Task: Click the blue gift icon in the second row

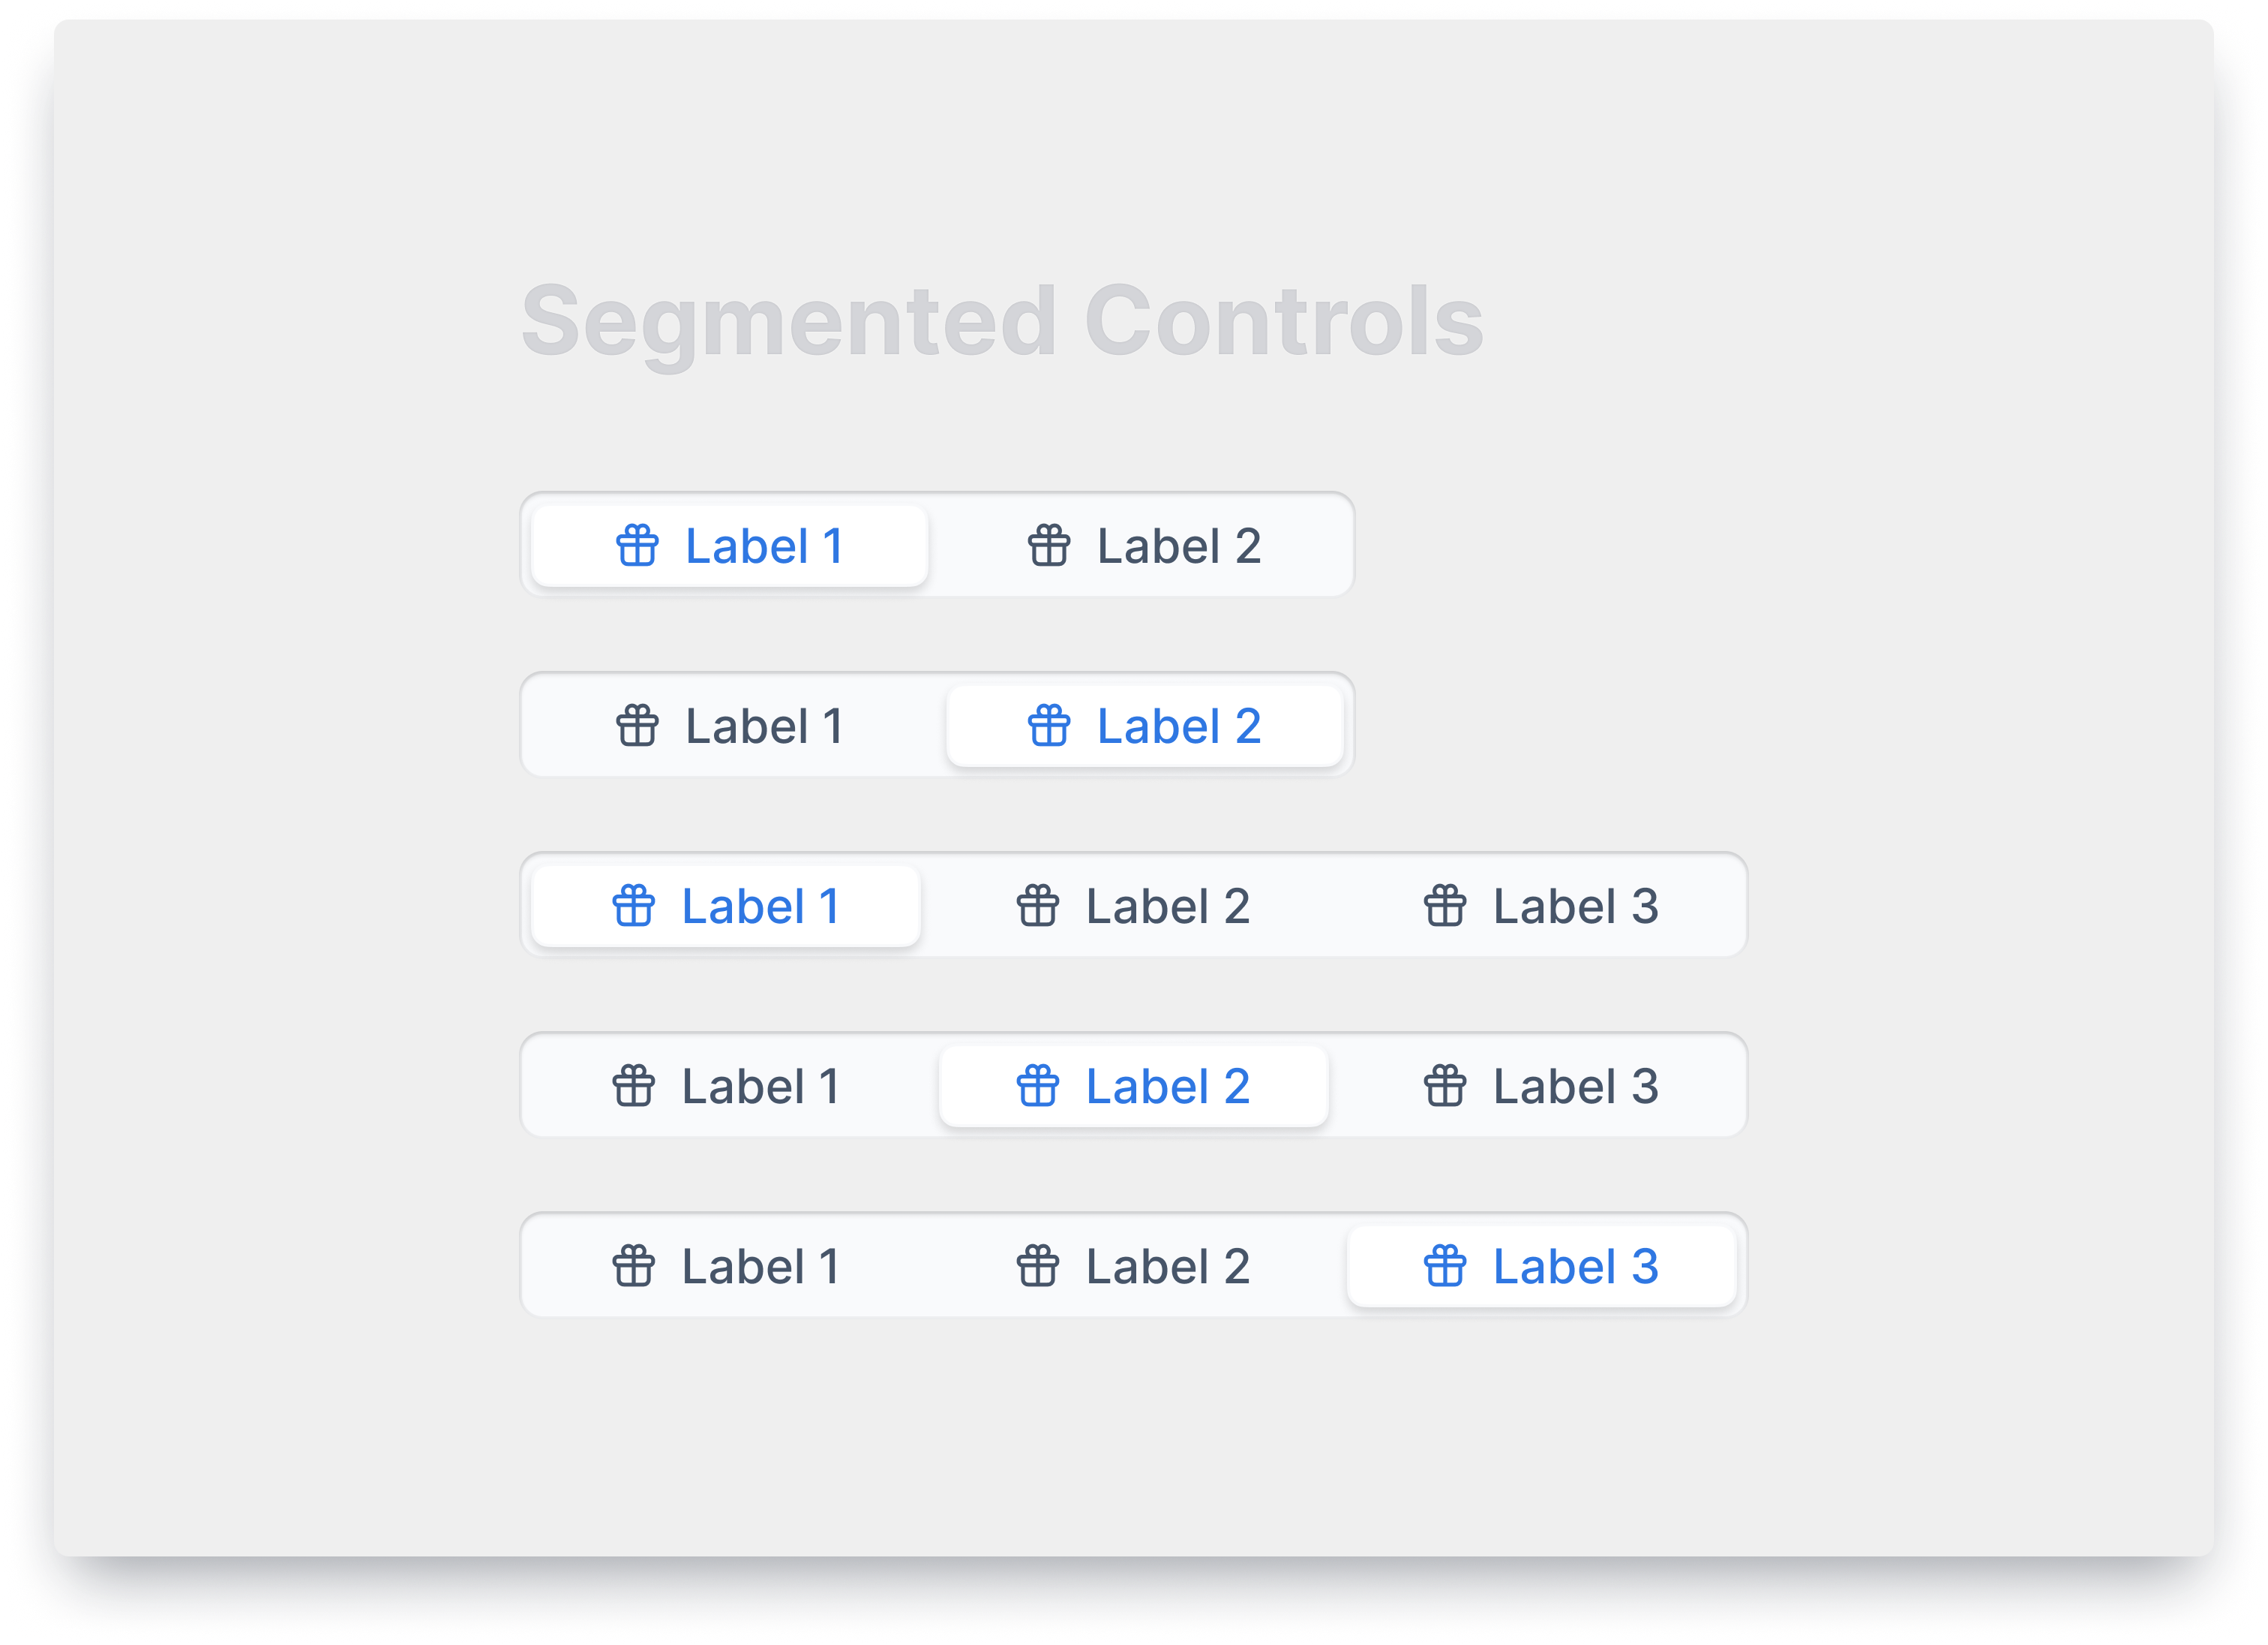Action: [x=1049, y=726]
